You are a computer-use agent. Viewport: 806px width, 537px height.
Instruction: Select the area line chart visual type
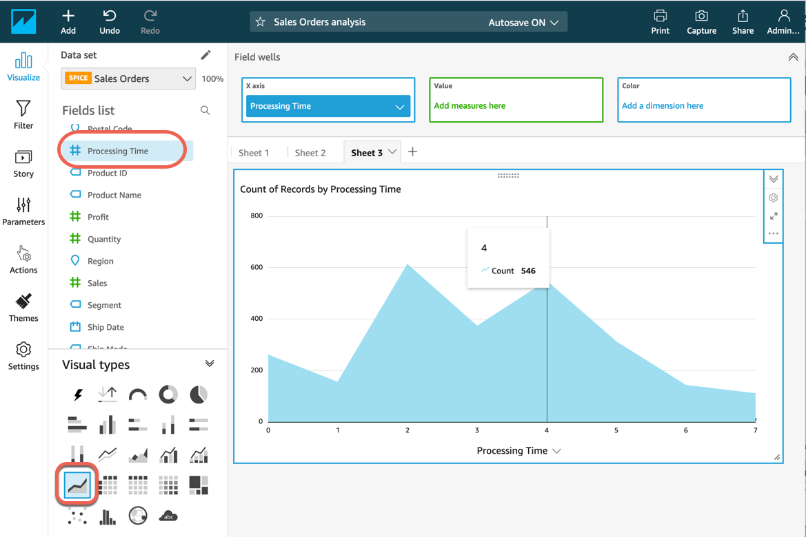77,485
